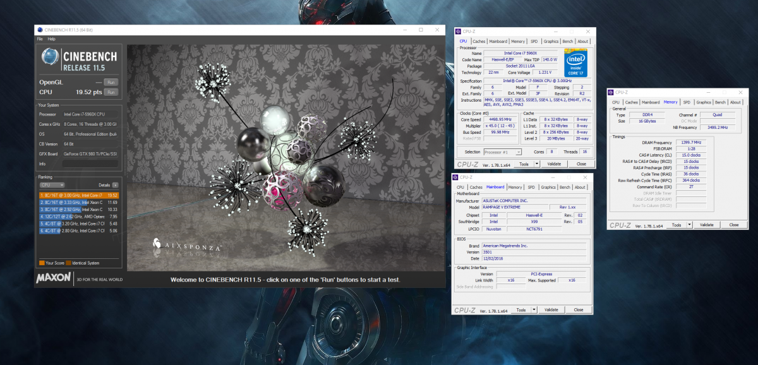Click Validate in the CPU-Z Memory window
Image resolution: width=758 pixels, height=365 pixels.
[x=707, y=225]
